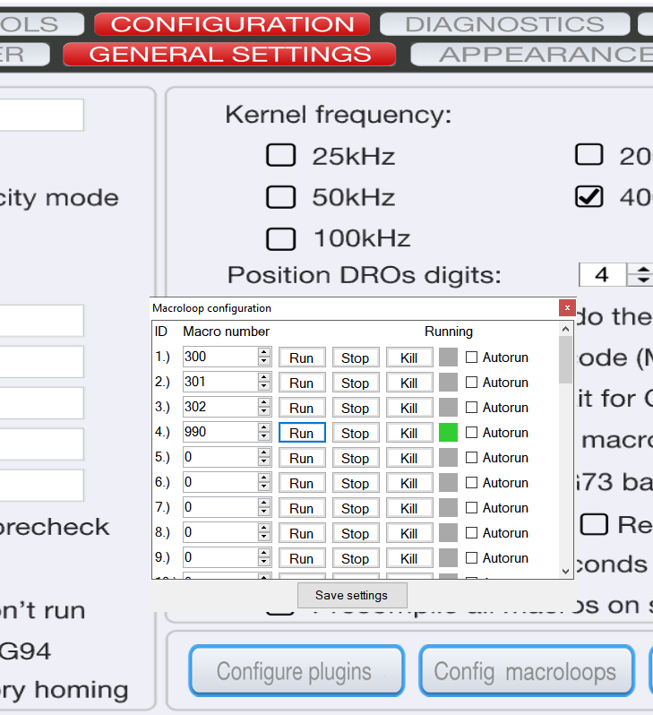The image size is (653, 715).
Task: Switch to the DIAGNOSTICS tab
Action: click(x=504, y=24)
